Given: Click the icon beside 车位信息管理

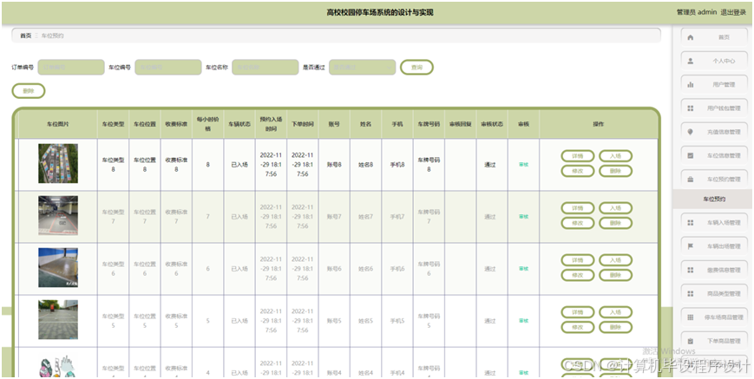Looking at the screenshot, I should coord(691,155).
